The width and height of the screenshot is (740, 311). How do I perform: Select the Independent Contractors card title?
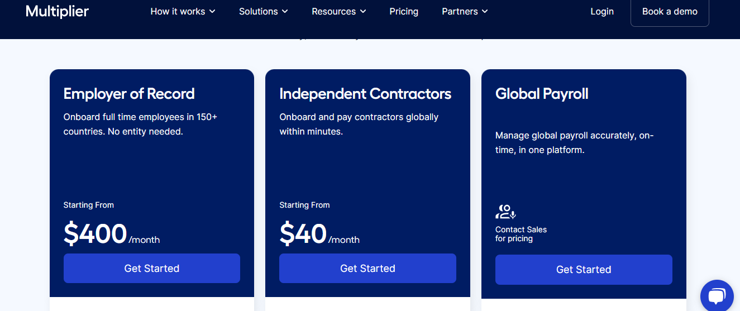coord(365,94)
